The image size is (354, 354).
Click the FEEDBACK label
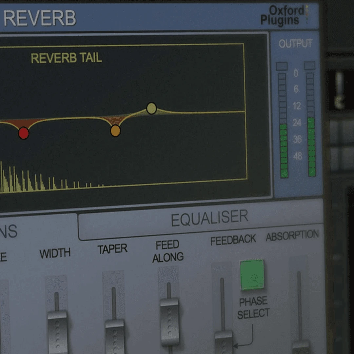point(233,240)
